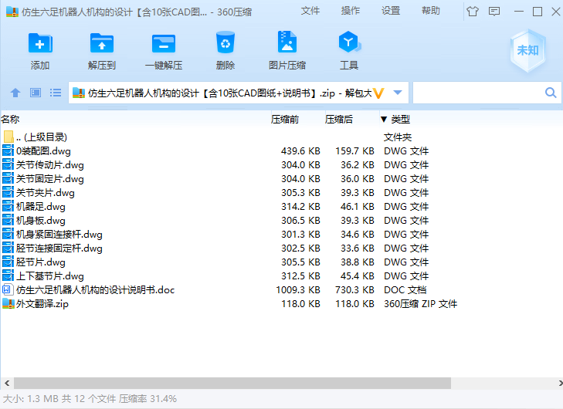This screenshot has height=409, width=563.
Task: Click the Word document icon of 设计说明书.doc
Action: click(x=8, y=289)
